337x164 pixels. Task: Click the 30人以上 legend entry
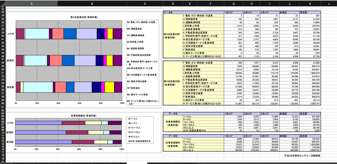pos(133,136)
